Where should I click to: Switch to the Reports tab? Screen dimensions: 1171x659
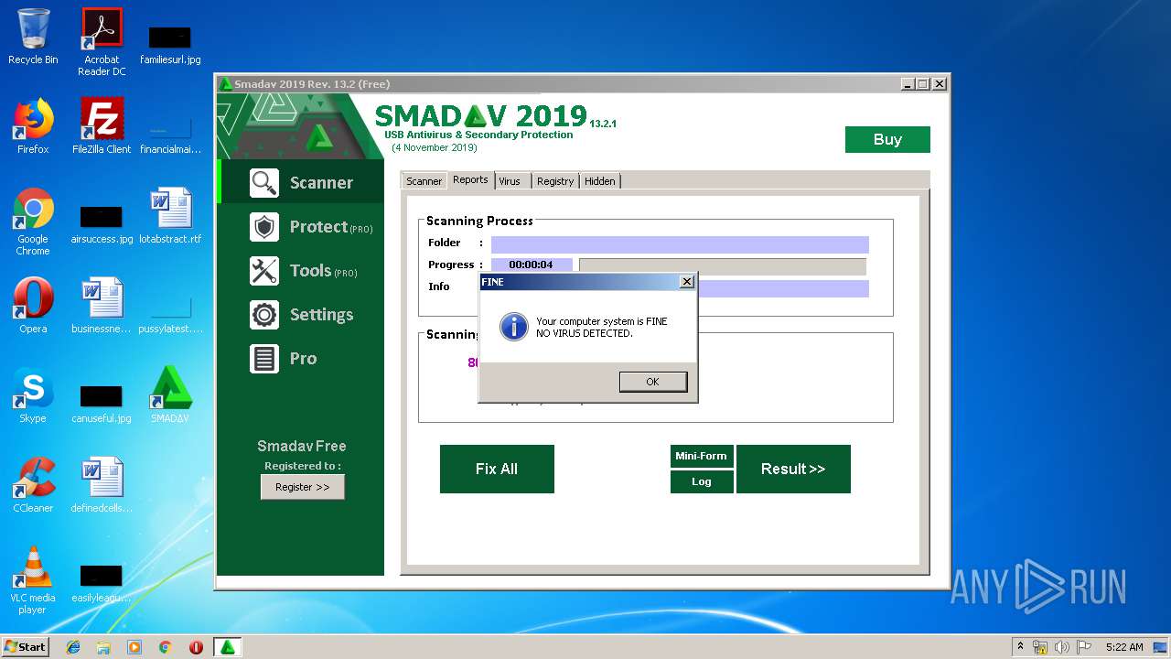click(470, 180)
